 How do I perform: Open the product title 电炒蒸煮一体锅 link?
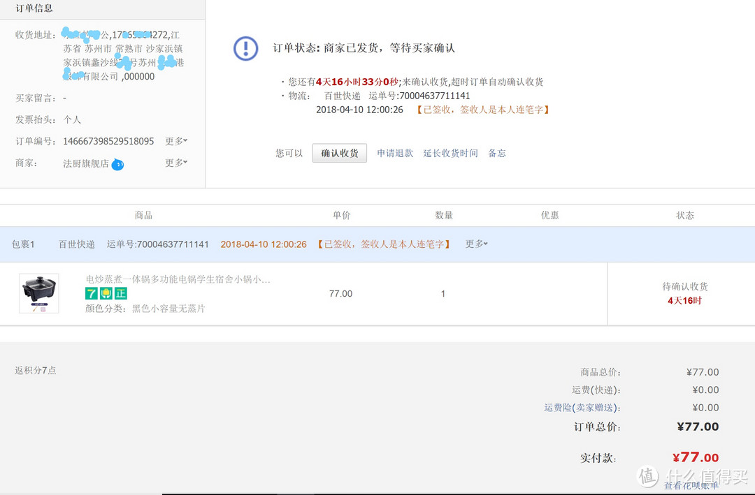click(178, 279)
